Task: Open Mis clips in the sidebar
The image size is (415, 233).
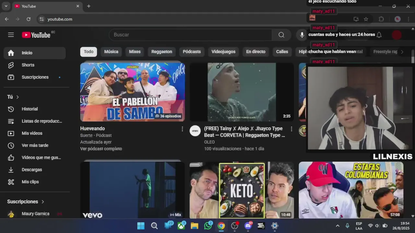Action: pyautogui.click(x=35, y=182)
